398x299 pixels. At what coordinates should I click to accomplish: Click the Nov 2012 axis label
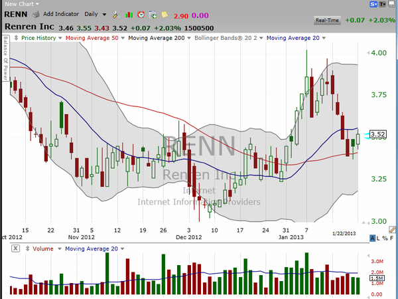click(81, 237)
